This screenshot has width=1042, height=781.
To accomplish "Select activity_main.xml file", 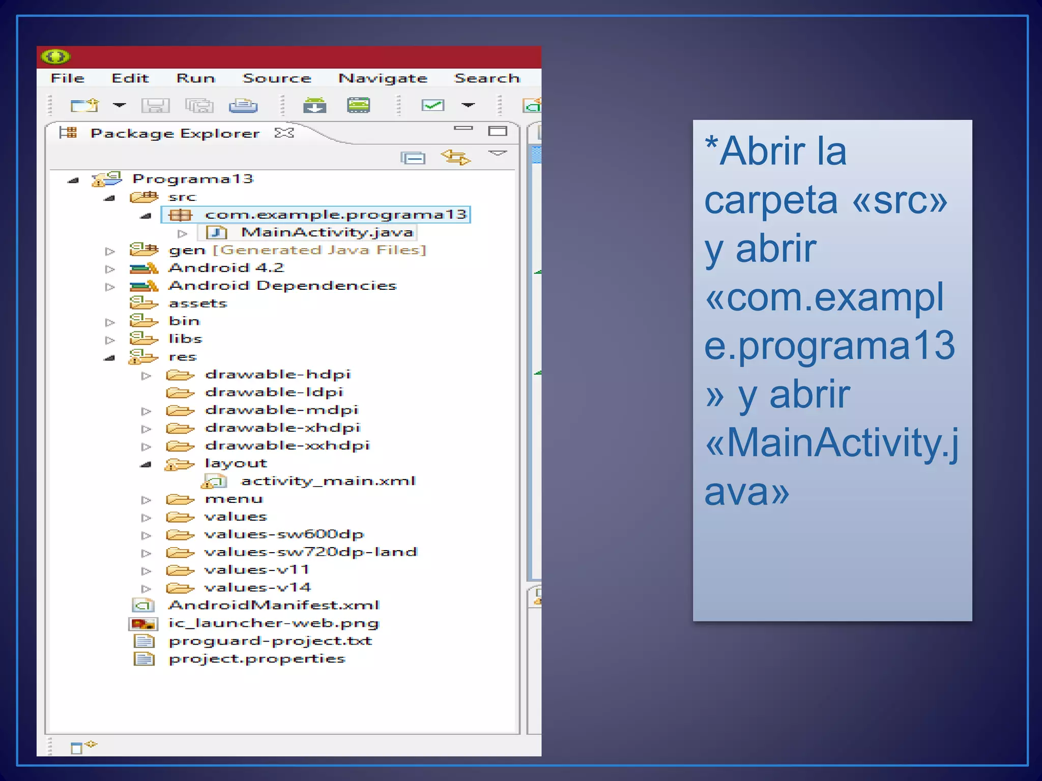I will tap(328, 481).
